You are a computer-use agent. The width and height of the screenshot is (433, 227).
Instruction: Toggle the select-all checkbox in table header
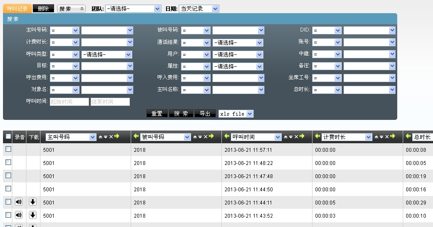[8, 136]
